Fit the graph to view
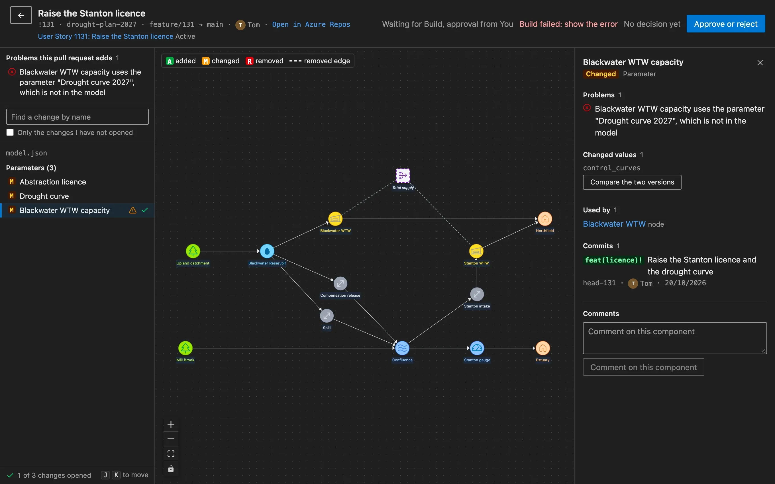The height and width of the screenshot is (484, 775). (x=171, y=454)
